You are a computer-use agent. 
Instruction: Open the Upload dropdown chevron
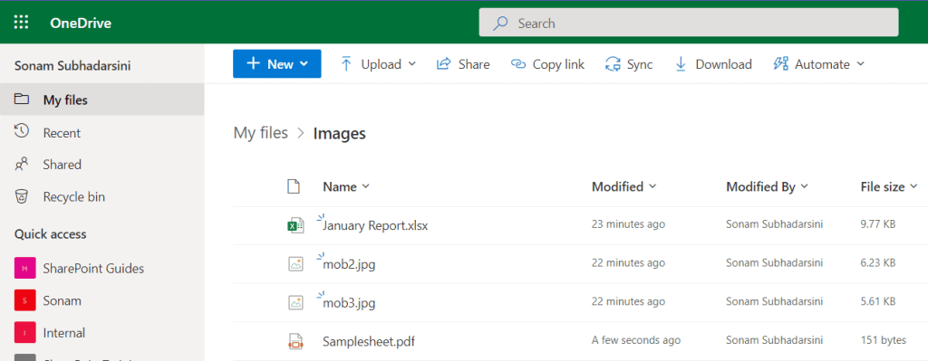pyautogui.click(x=412, y=64)
